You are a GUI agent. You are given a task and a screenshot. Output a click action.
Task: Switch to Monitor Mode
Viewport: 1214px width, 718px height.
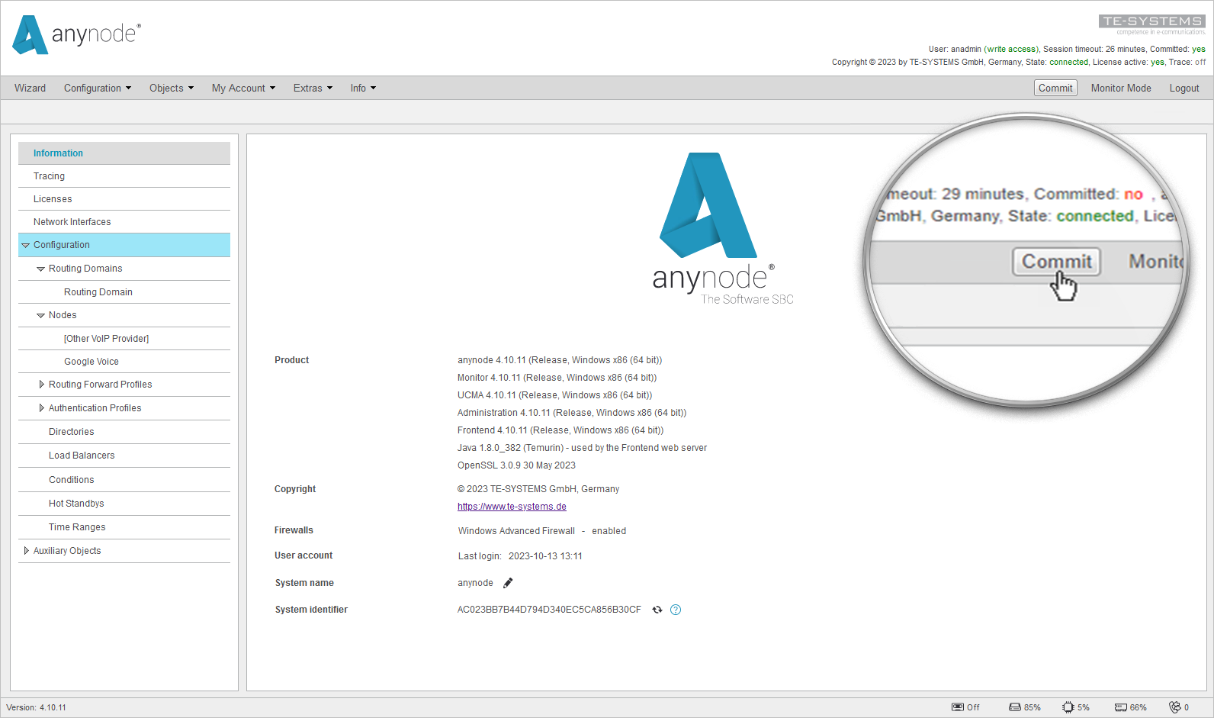point(1121,88)
